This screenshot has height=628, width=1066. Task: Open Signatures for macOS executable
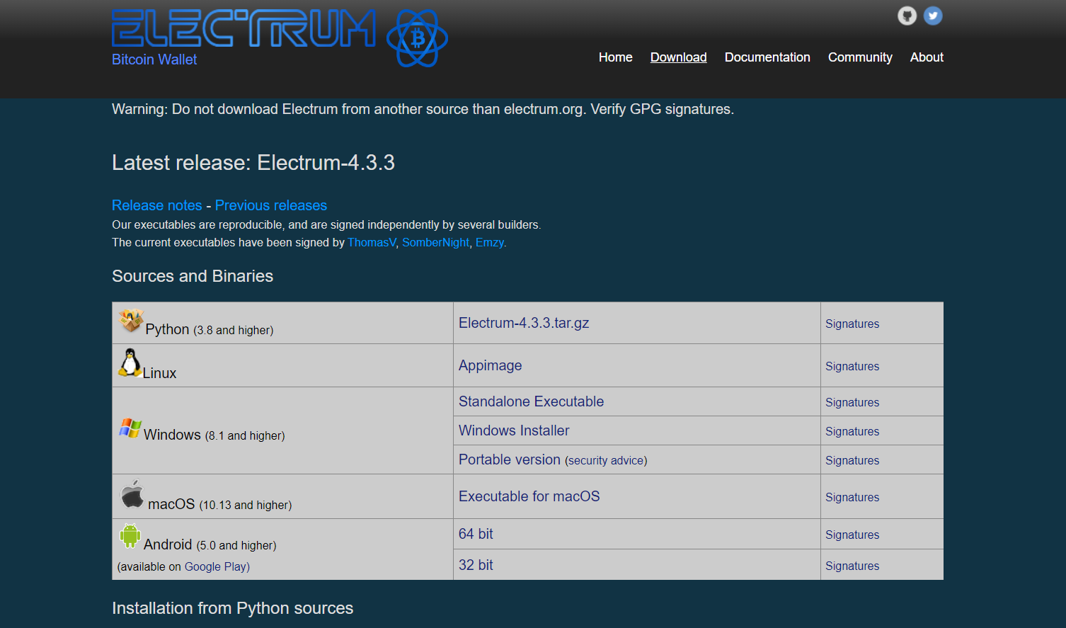tap(852, 497)
